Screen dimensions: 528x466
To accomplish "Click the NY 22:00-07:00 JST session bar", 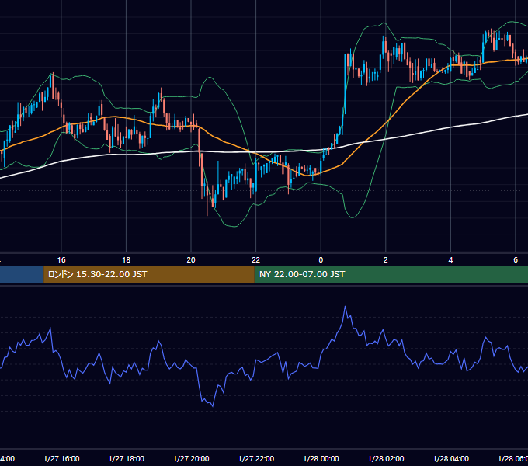I will coord(391,274).
